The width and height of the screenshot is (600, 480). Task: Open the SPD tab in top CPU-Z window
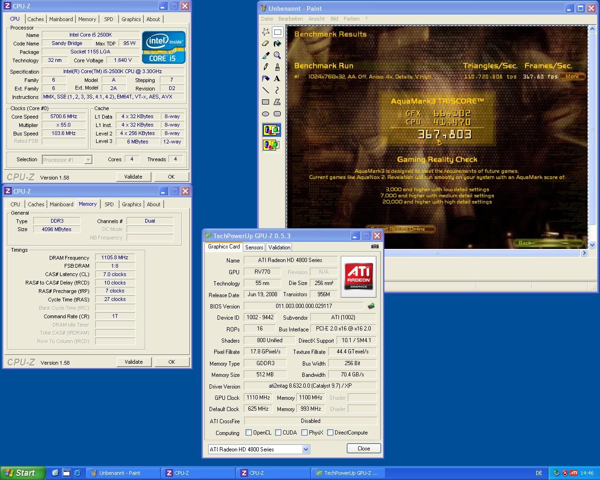(109, 19)
